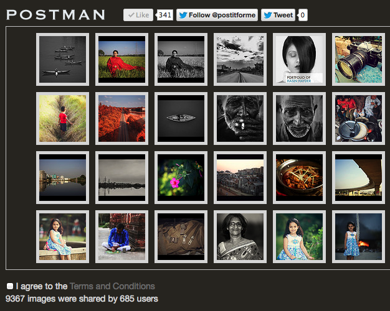
Task: Select the food dish in pan photo
Action: pyautogui.click(x=299, y=178)
